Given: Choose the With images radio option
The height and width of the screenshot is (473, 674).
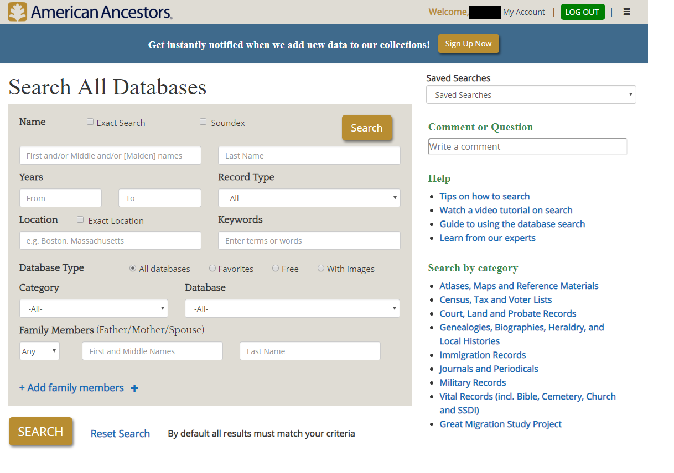Looking at the screenshot, I should coord(321,269).
